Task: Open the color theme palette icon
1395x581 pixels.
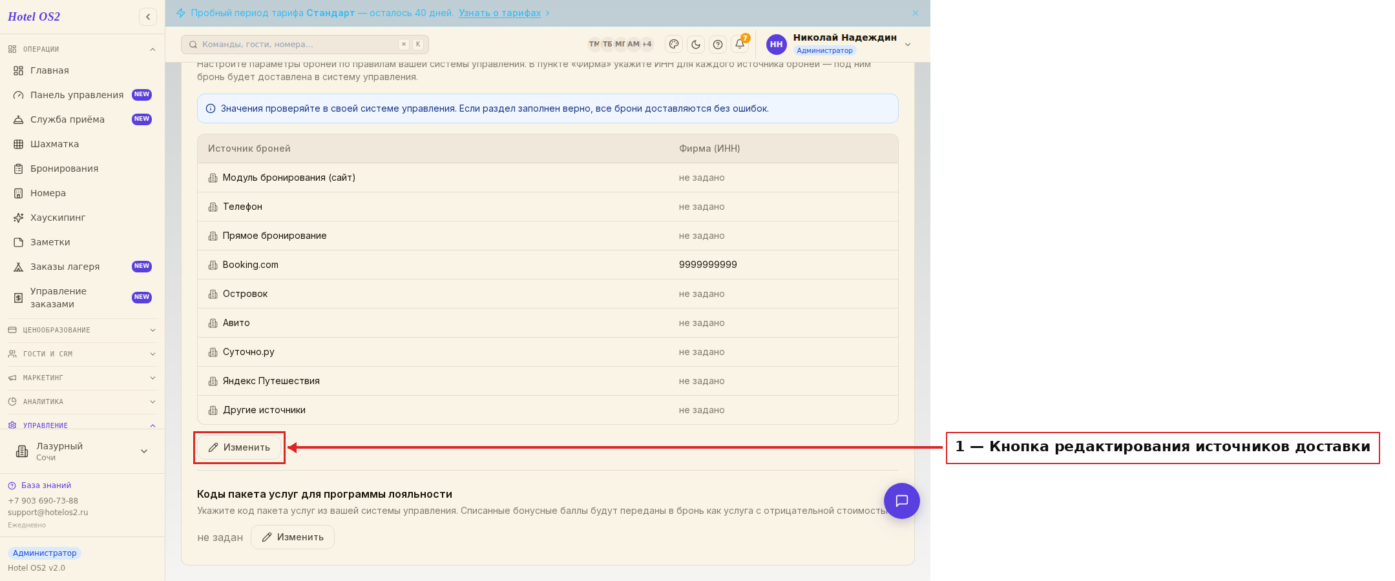Action: click(674, 44)
